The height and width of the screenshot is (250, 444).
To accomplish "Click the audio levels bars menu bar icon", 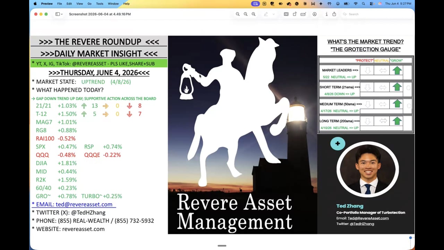I will 313,3.
